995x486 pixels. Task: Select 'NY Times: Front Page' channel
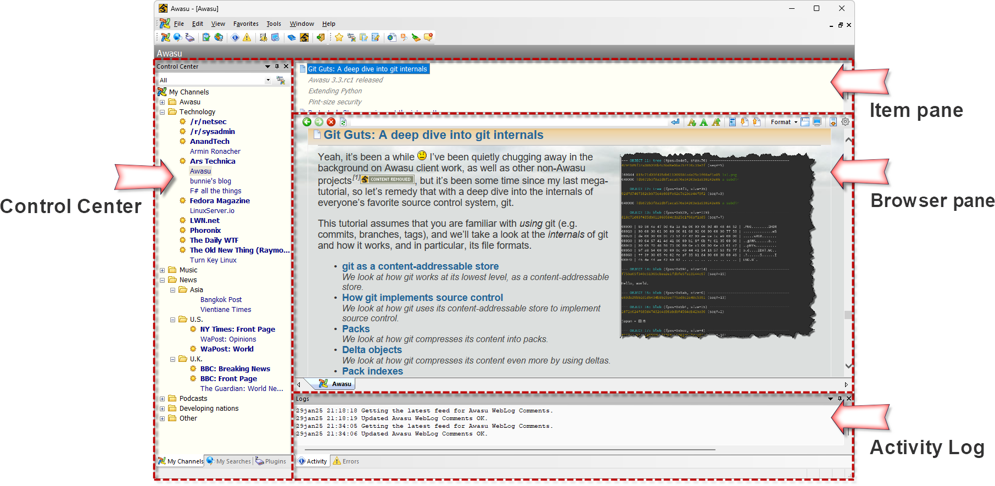coord(238,329)
